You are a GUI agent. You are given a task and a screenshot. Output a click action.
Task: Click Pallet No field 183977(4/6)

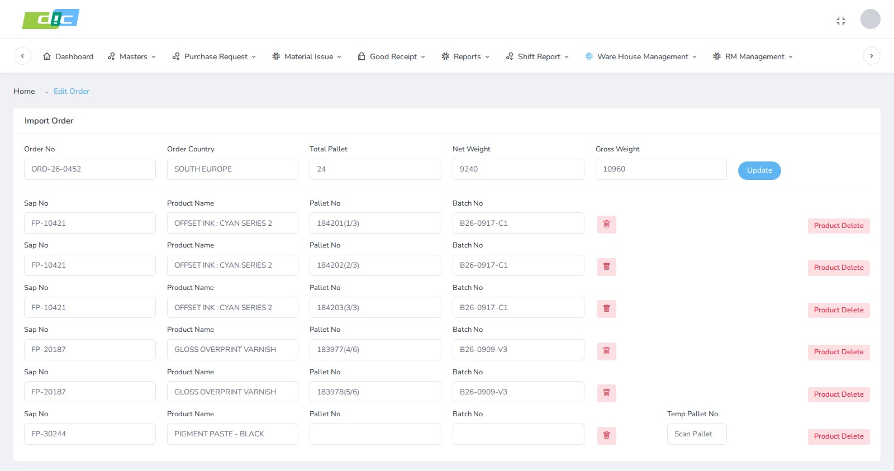pos(375,350)
